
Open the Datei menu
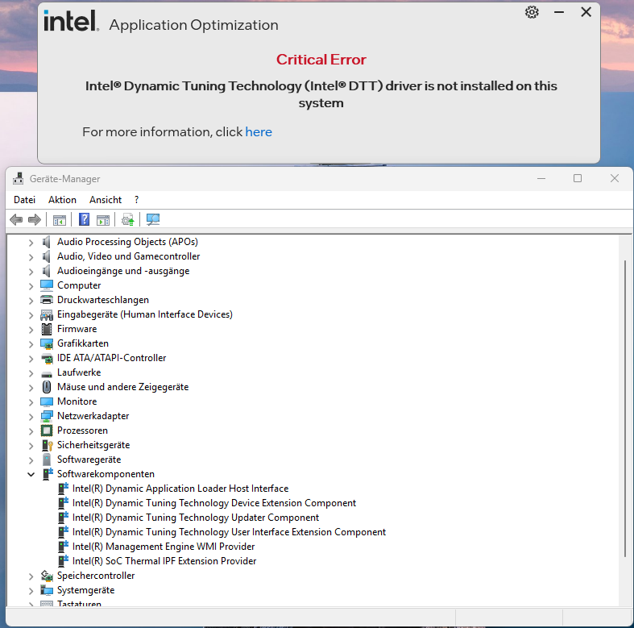(x=25, y=200)
